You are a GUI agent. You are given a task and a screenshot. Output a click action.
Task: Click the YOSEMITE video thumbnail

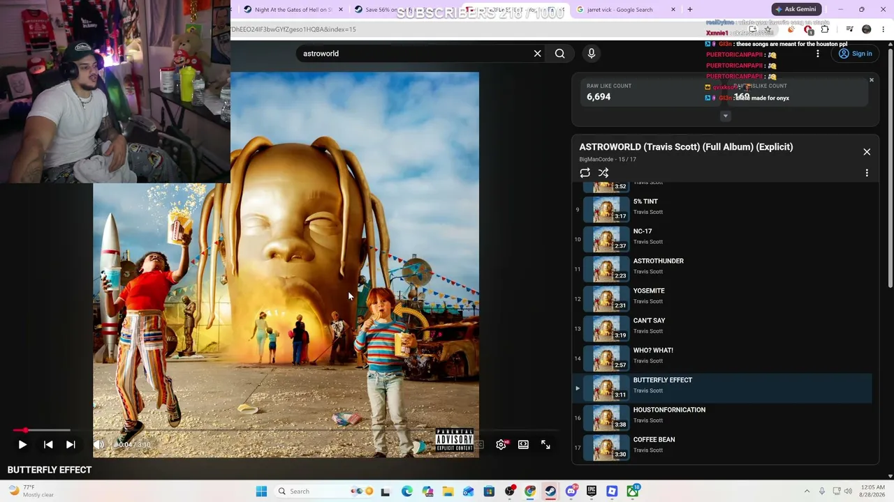tap(606, 298)
